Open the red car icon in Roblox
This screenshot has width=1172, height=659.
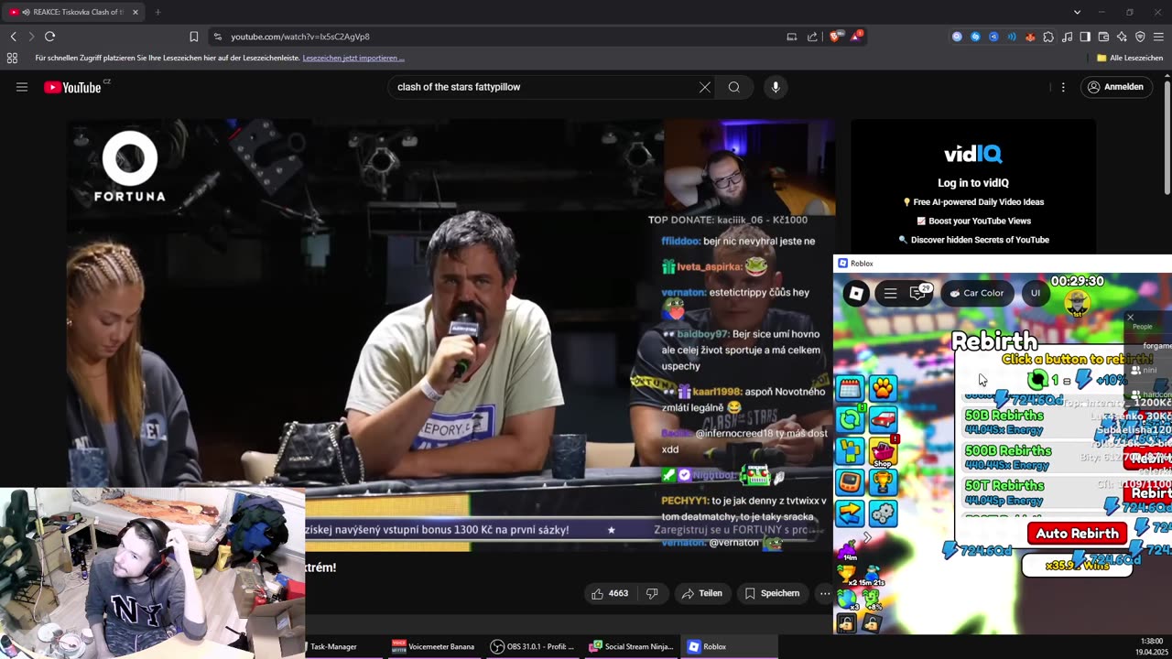[x=883, y=420]
